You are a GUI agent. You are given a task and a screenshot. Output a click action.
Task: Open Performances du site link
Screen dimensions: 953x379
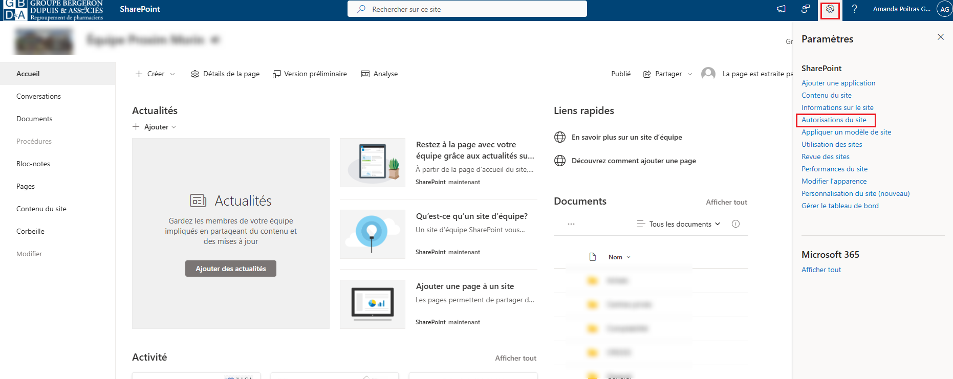point(834,169)
